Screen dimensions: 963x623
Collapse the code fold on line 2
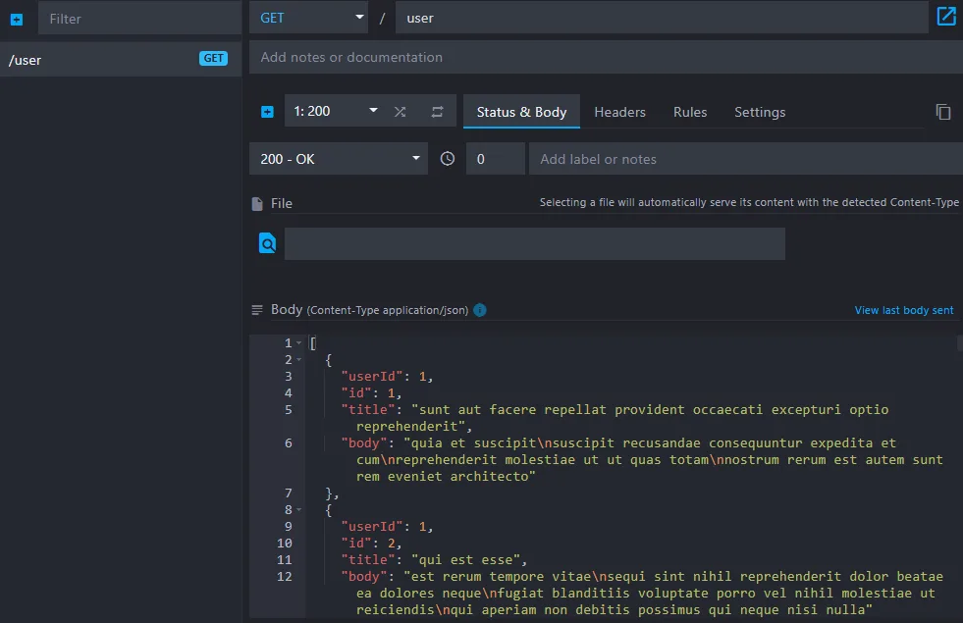click(299, 360)
